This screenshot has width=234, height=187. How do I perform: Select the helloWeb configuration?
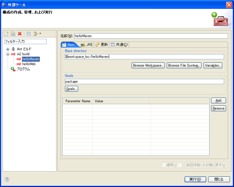[29, 64]
